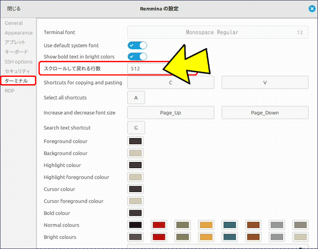This screenshot has height=249, width=318.
Task: Open the General settings tab
Action: coord(14,23)
